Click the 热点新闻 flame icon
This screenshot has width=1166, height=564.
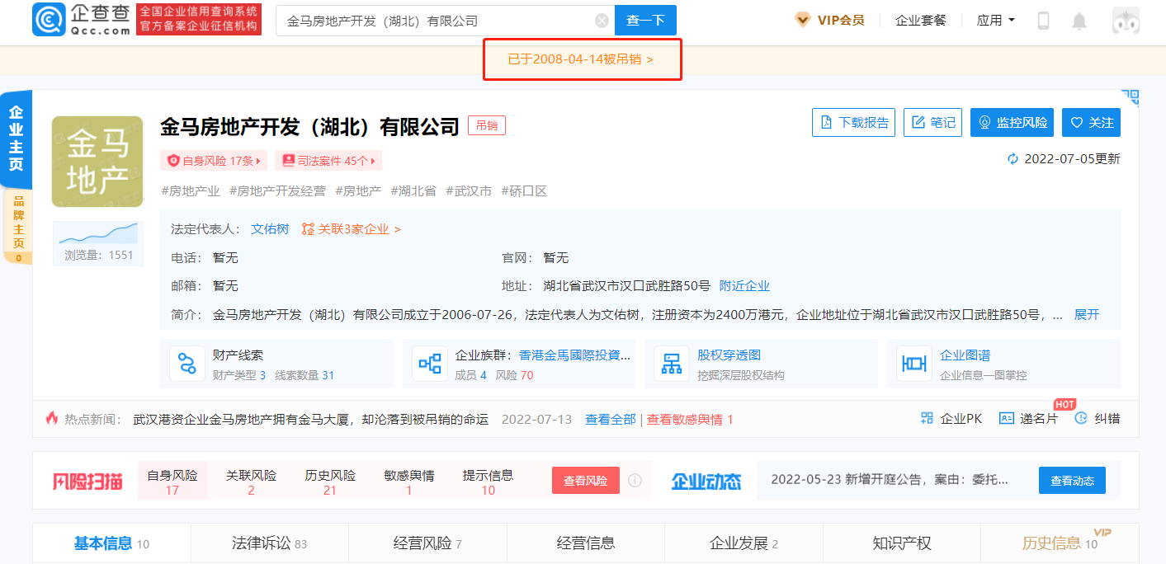click(52, 419)
